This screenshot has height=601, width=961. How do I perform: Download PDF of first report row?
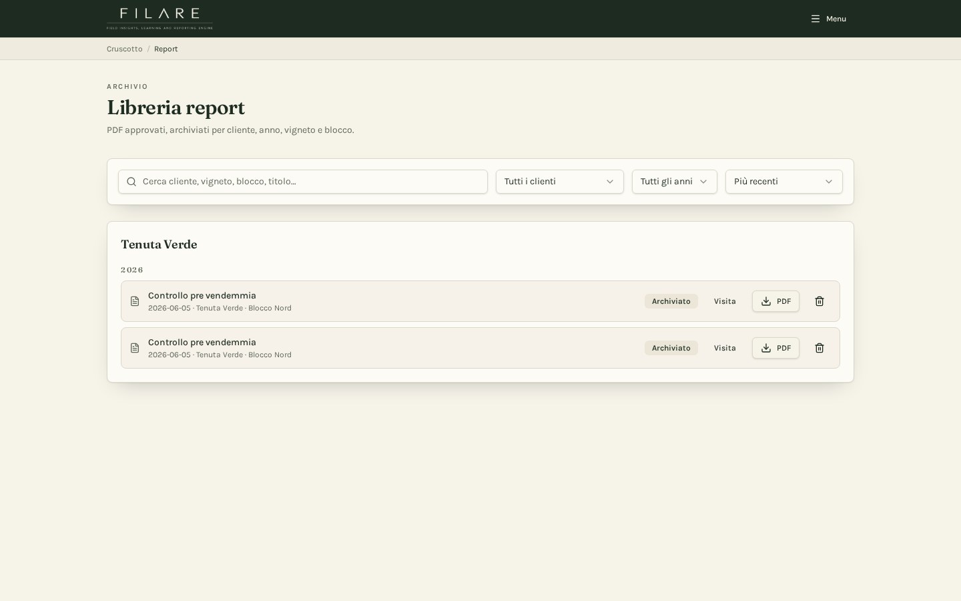pyautogui.click(x=775, y=301)
